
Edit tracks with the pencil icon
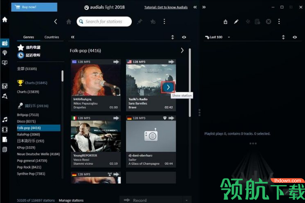tap(236, 22)
